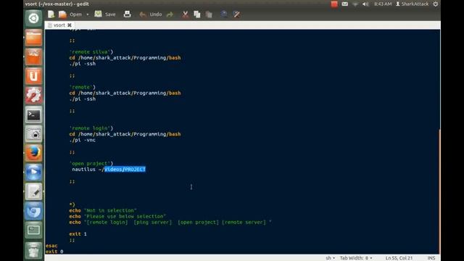This screenshot has width=464, height=261.
Task: Create a new document with the toolbar icon
Action: tap(51, 14)
